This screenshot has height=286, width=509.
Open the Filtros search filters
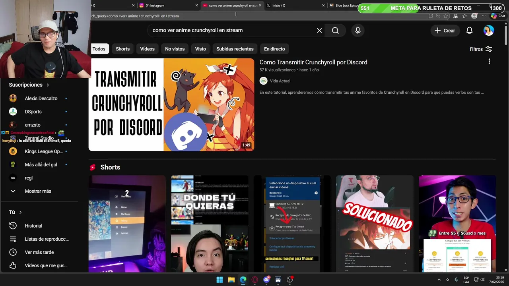click(x=481, y=49)
